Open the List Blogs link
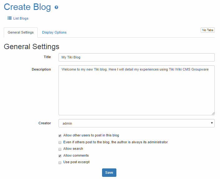 (21, 19)
